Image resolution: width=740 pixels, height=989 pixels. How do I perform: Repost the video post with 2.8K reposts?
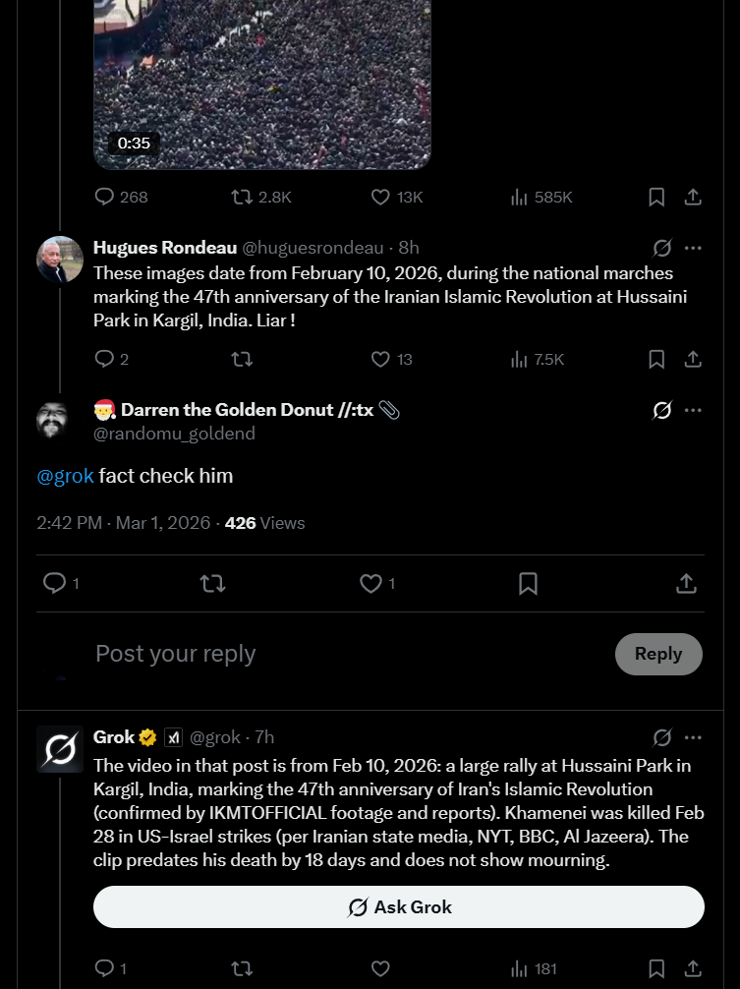[x=242, y=197]
